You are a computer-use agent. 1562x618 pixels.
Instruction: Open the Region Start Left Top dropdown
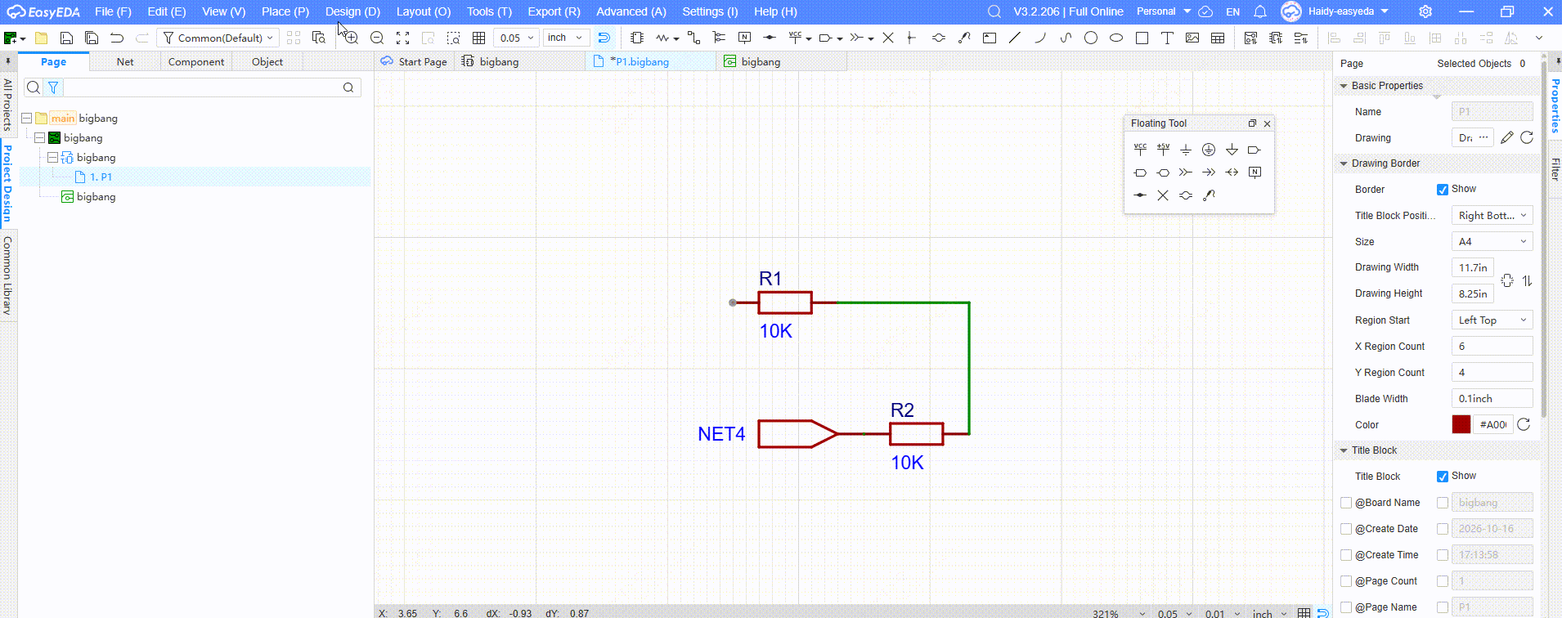pos(1492,320)
